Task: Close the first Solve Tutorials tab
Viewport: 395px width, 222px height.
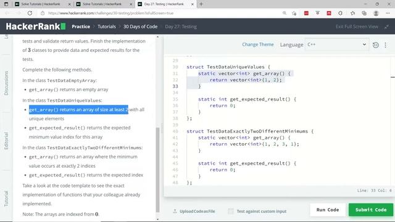Action: click(70, 4)
